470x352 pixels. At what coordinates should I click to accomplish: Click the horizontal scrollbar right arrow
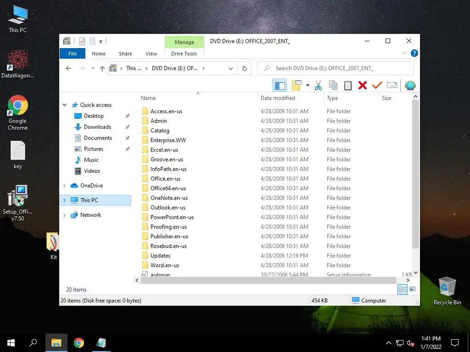pyautogui.click(x=408, y=280)
